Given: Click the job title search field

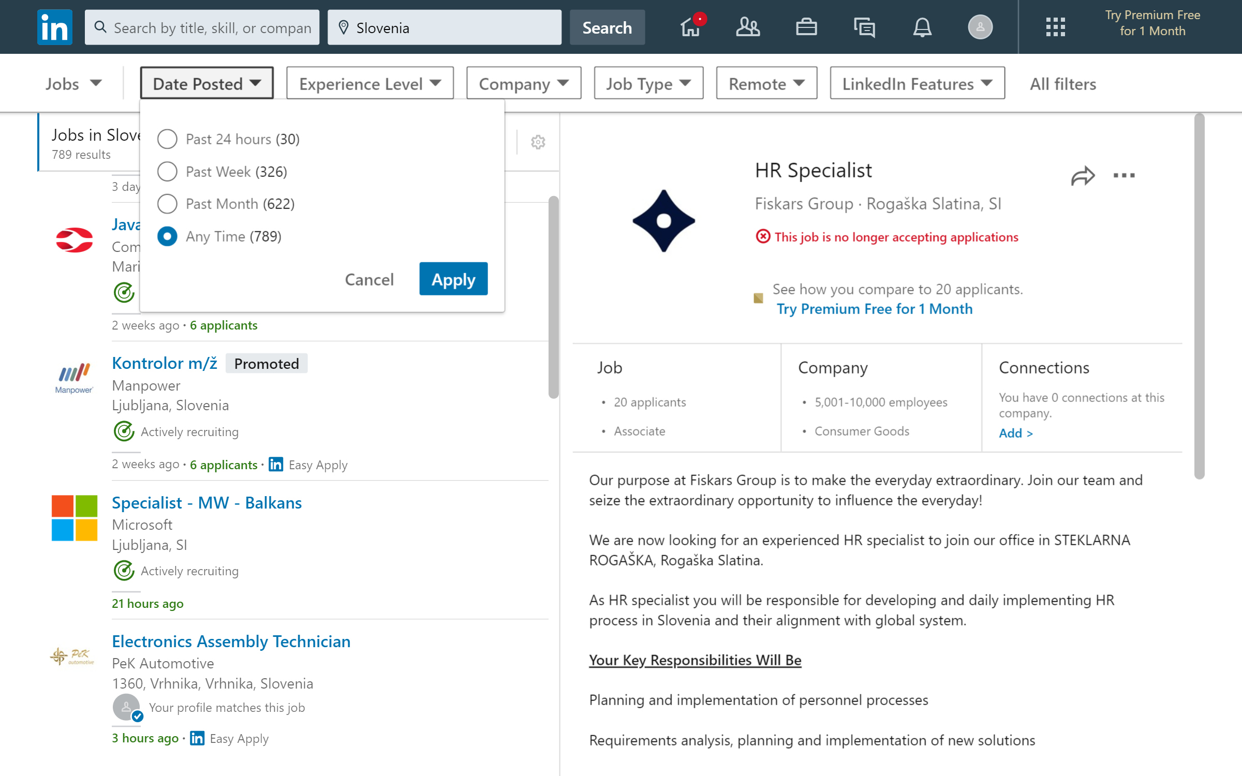Looking at the screenshot, I should point(202,27).
